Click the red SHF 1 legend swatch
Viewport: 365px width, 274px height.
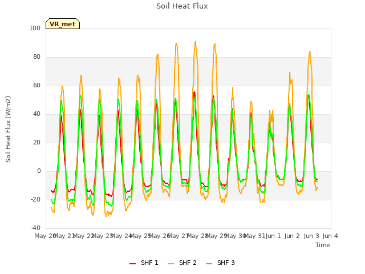pos(132,263)
